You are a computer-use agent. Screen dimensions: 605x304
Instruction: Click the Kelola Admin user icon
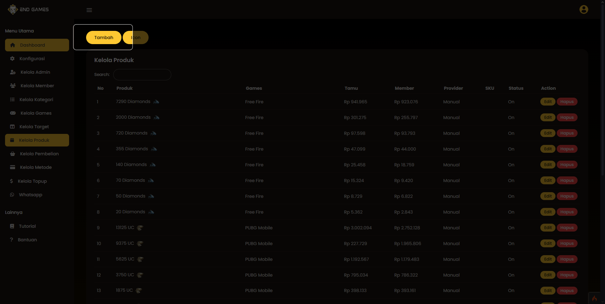(x=13, y=72)
